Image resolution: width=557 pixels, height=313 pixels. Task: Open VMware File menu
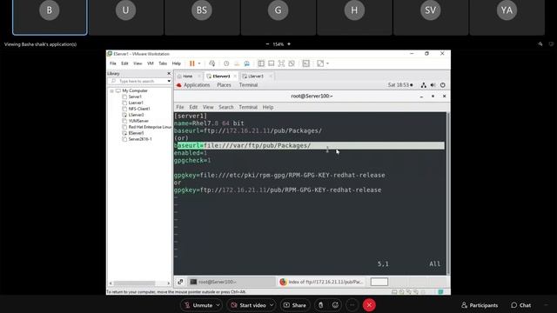pyautogui.click(x=113, y=63)
